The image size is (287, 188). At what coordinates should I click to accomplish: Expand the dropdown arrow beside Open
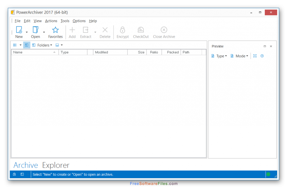(x=44, y=32)
